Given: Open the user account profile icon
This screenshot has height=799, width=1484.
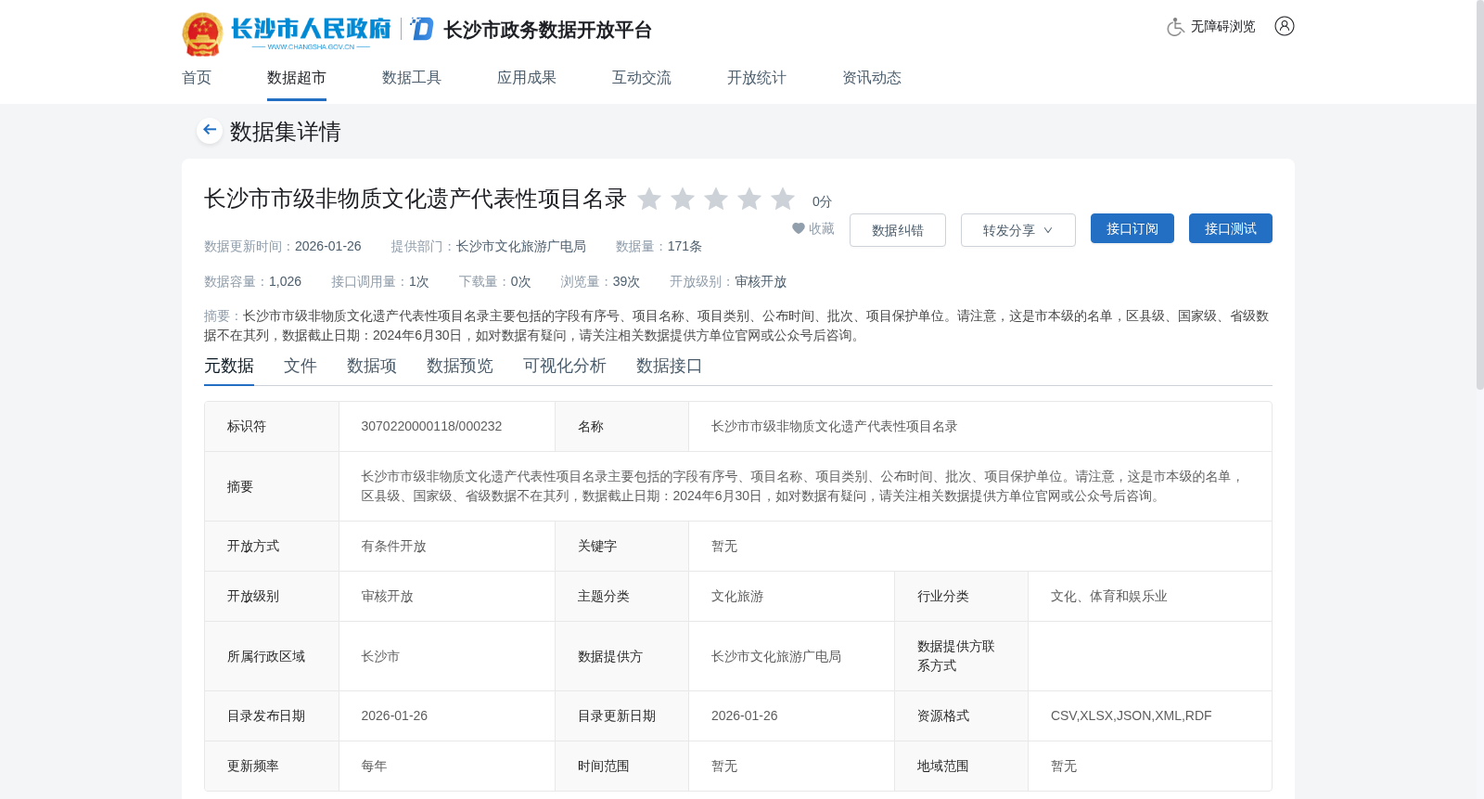Looking at the screenshot, I should (1285, 26).
